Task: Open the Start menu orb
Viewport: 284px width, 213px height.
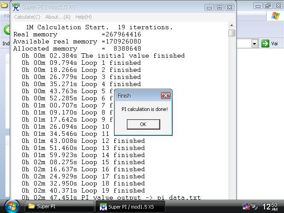Action: (x=12, y=206)
